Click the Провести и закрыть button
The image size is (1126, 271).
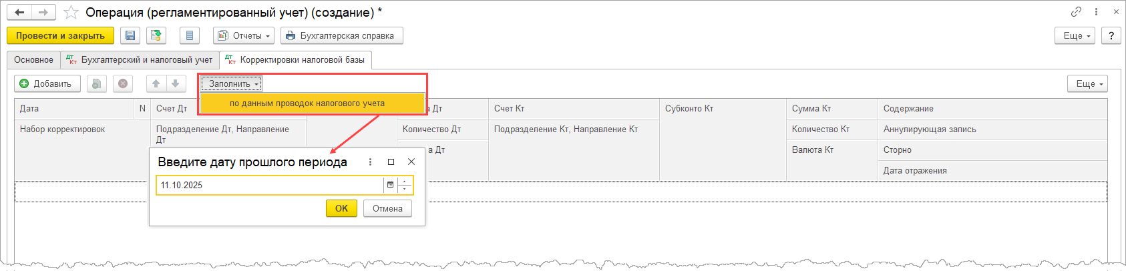[60, 36]
